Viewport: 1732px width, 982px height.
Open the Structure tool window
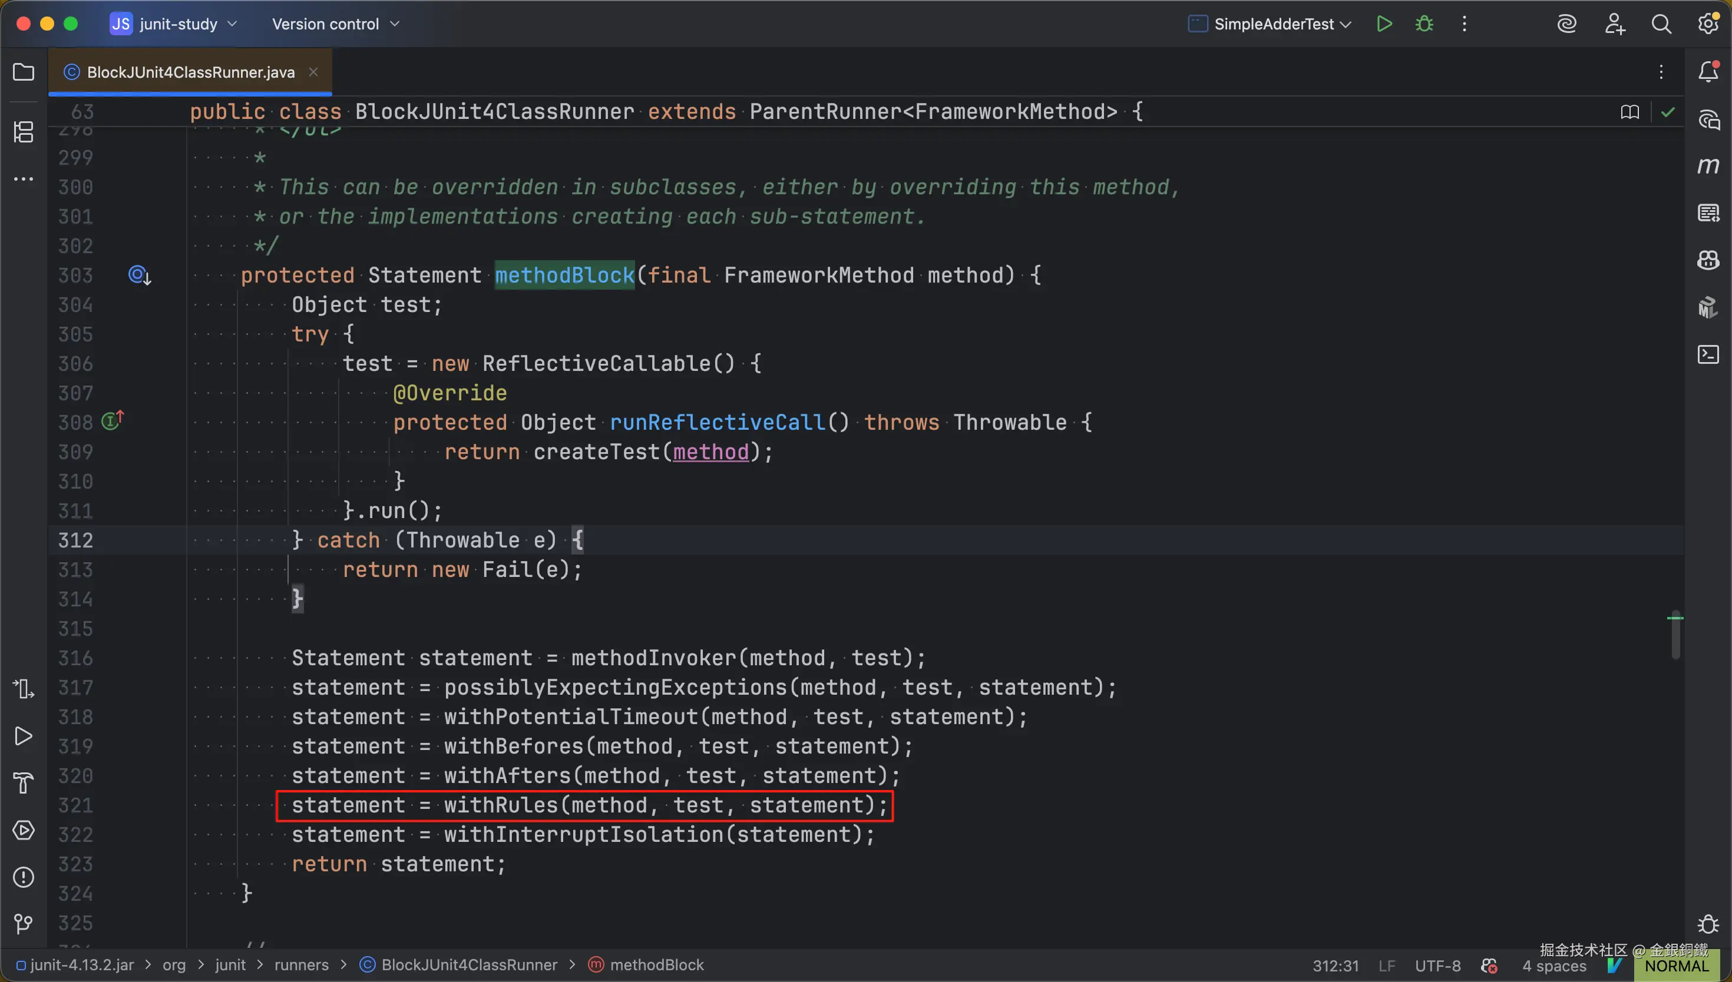24,131
